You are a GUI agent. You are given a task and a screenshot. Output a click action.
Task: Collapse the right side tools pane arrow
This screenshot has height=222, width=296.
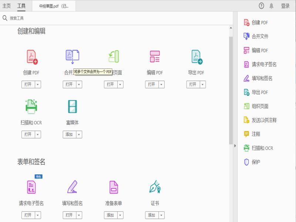click(235, 146)
